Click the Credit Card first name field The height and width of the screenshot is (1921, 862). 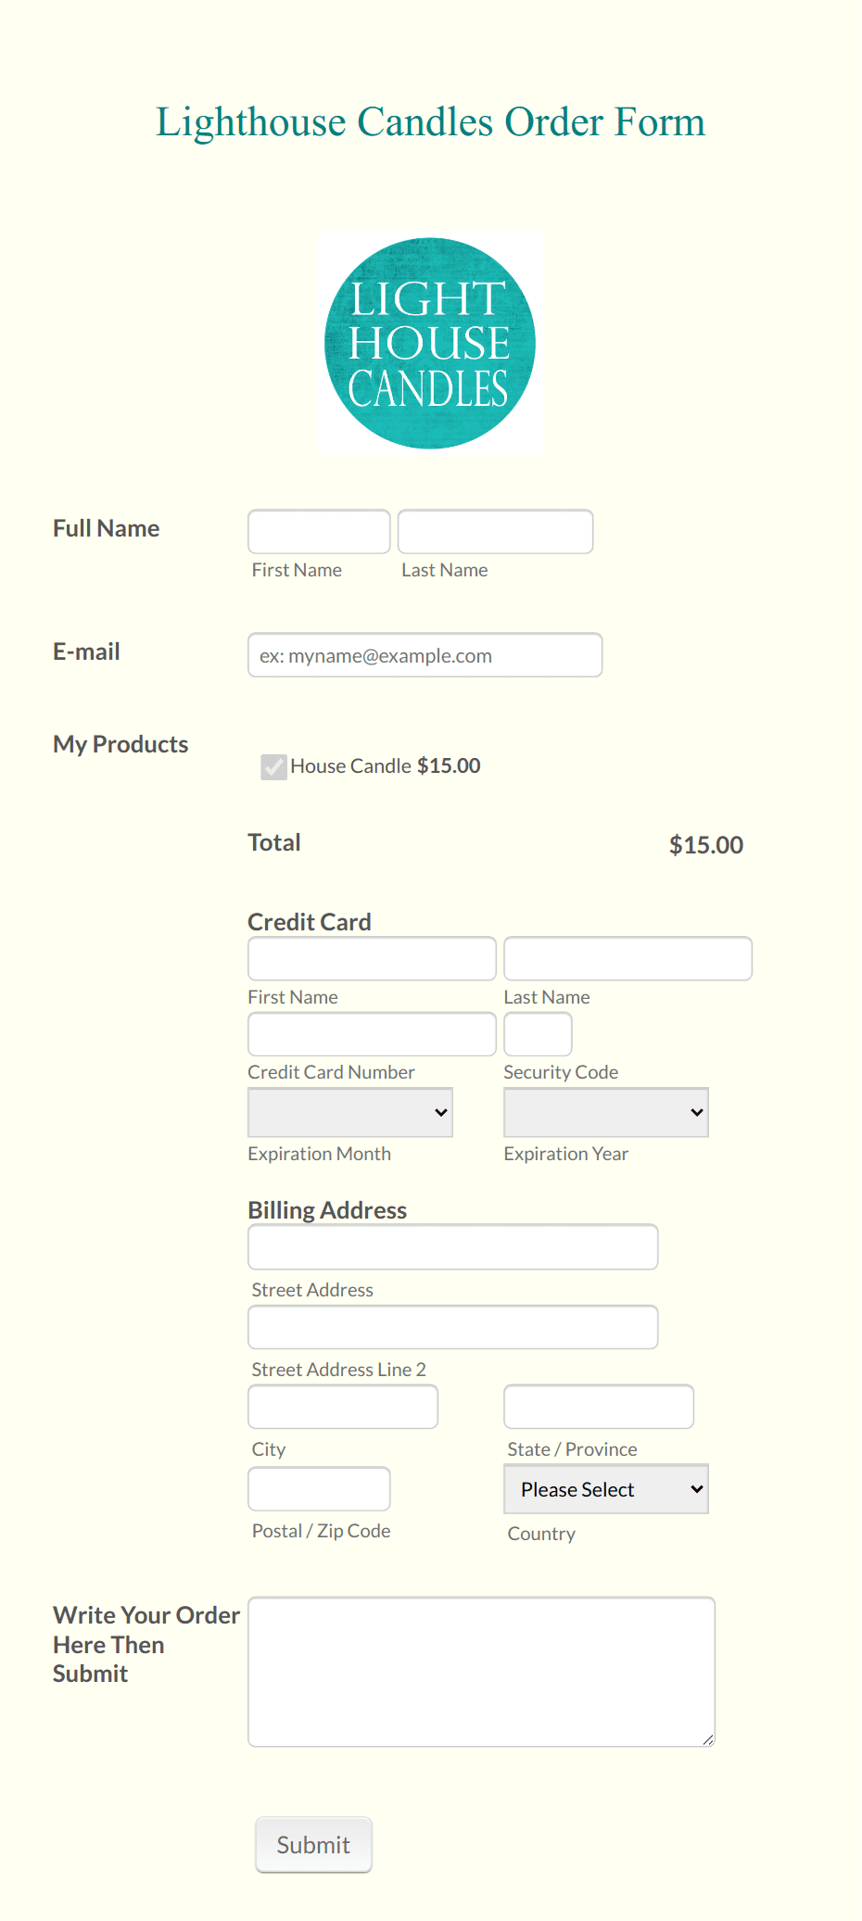tap(372, 958)
